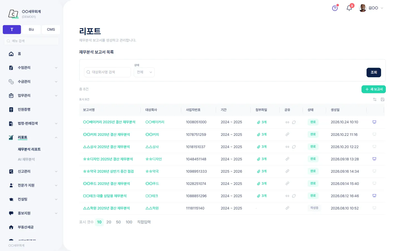Click the home icon in sidebar
Screen dimensions: 402x251
click(11, 54)
